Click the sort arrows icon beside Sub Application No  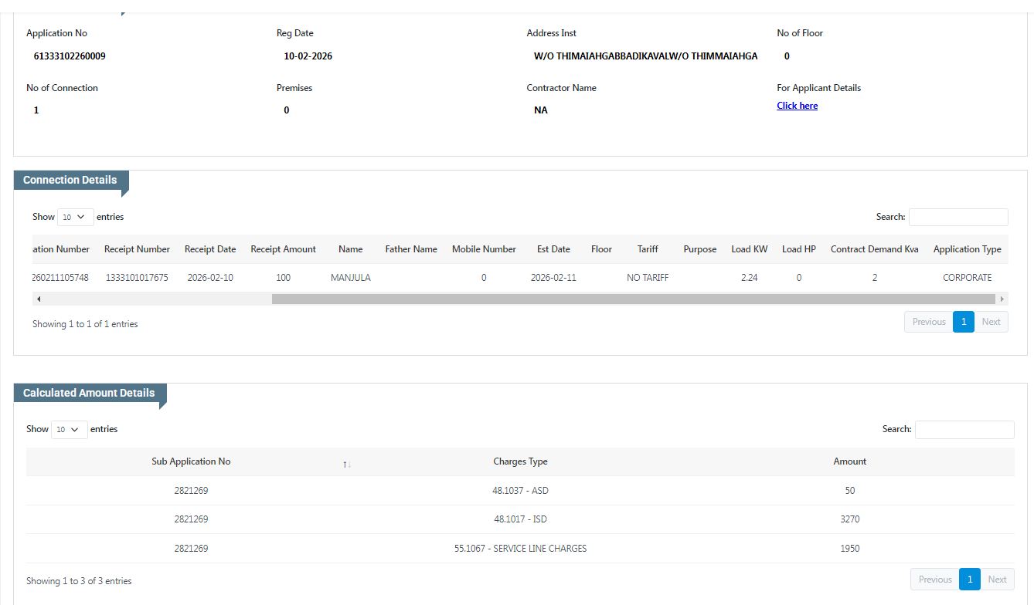point(347,464)
